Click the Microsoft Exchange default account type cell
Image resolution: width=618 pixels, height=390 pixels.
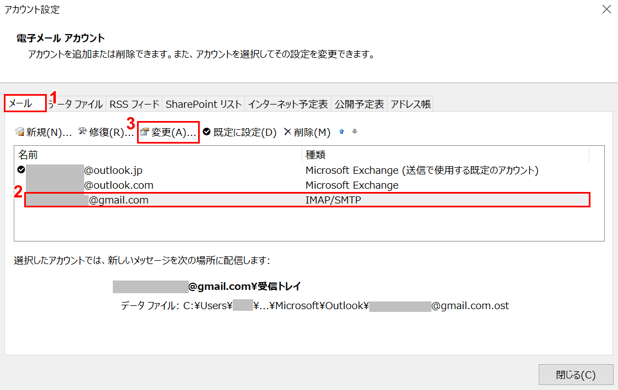422,170
